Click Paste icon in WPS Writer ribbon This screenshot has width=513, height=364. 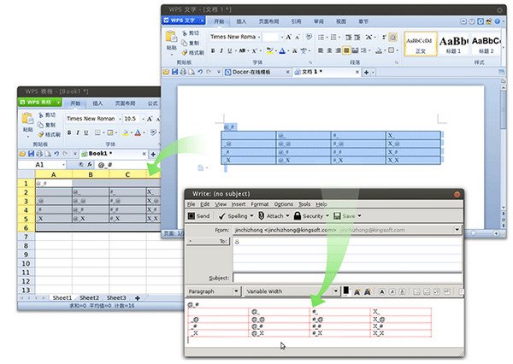pos(171,37)
